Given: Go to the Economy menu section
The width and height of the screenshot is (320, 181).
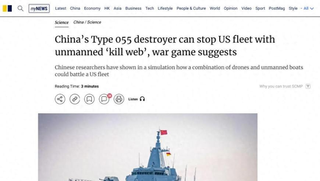Looking at the screenshot, I should click(x=92, y=8).
